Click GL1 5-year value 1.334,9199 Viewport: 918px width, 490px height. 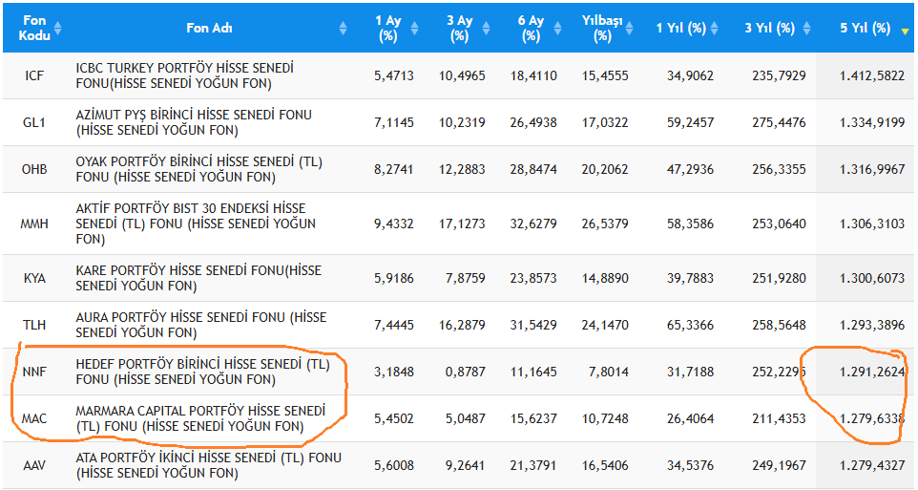[872, 122]
